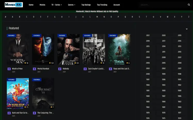193x120 pixels.
Task: Filter titles by letter A
Action: [12, 17]
